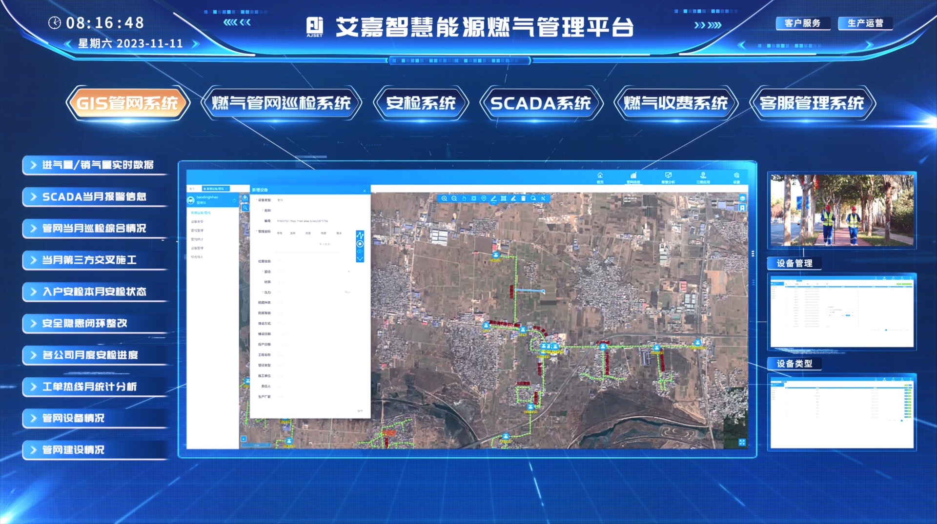Click the polyline draw icon in 新增设备 panel

360,235
